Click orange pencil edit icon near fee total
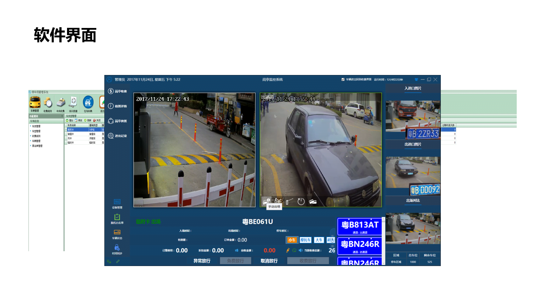Viewport: 543px width, 305px height. coord(288,250)
